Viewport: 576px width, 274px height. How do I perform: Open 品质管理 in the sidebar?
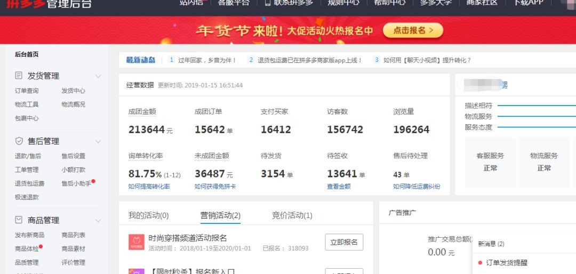27,263
